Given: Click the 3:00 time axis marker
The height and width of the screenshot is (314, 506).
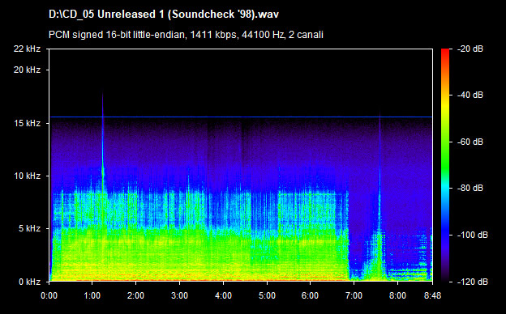Looking at the screenshot, I should (x=179, y=295).
